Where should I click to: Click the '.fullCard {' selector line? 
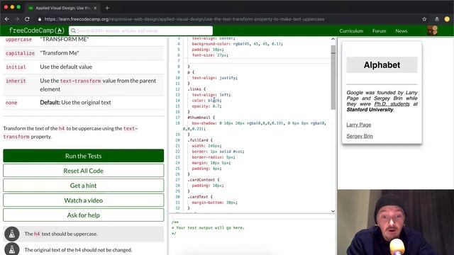pyautogui.click(x=200, y=140)
